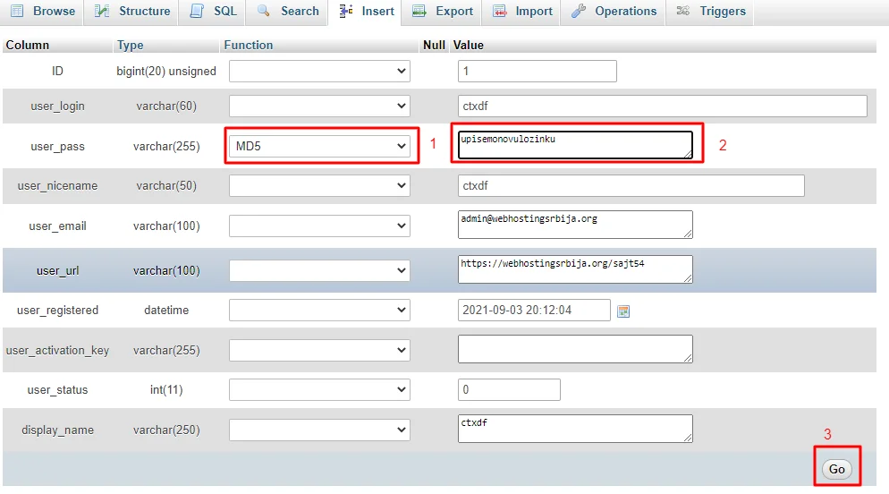Screen dimensions: 889x494
Task: Click the Operations wrench icon
Action: tap(579, 11)
